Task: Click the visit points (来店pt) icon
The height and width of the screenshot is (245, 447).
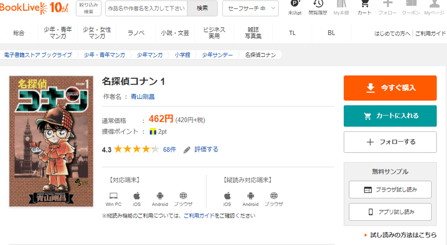Action: point(295,6)
